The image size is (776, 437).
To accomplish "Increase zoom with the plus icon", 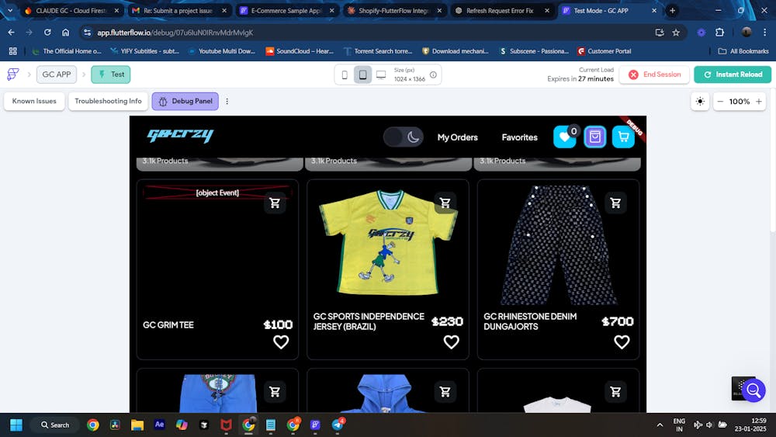I will (x=759, y=102).
